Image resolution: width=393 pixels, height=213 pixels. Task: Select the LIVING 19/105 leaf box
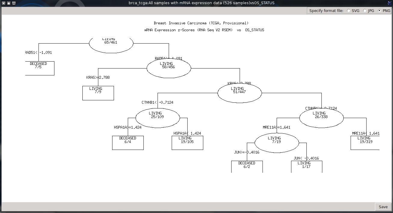click(x=187, y=143)
